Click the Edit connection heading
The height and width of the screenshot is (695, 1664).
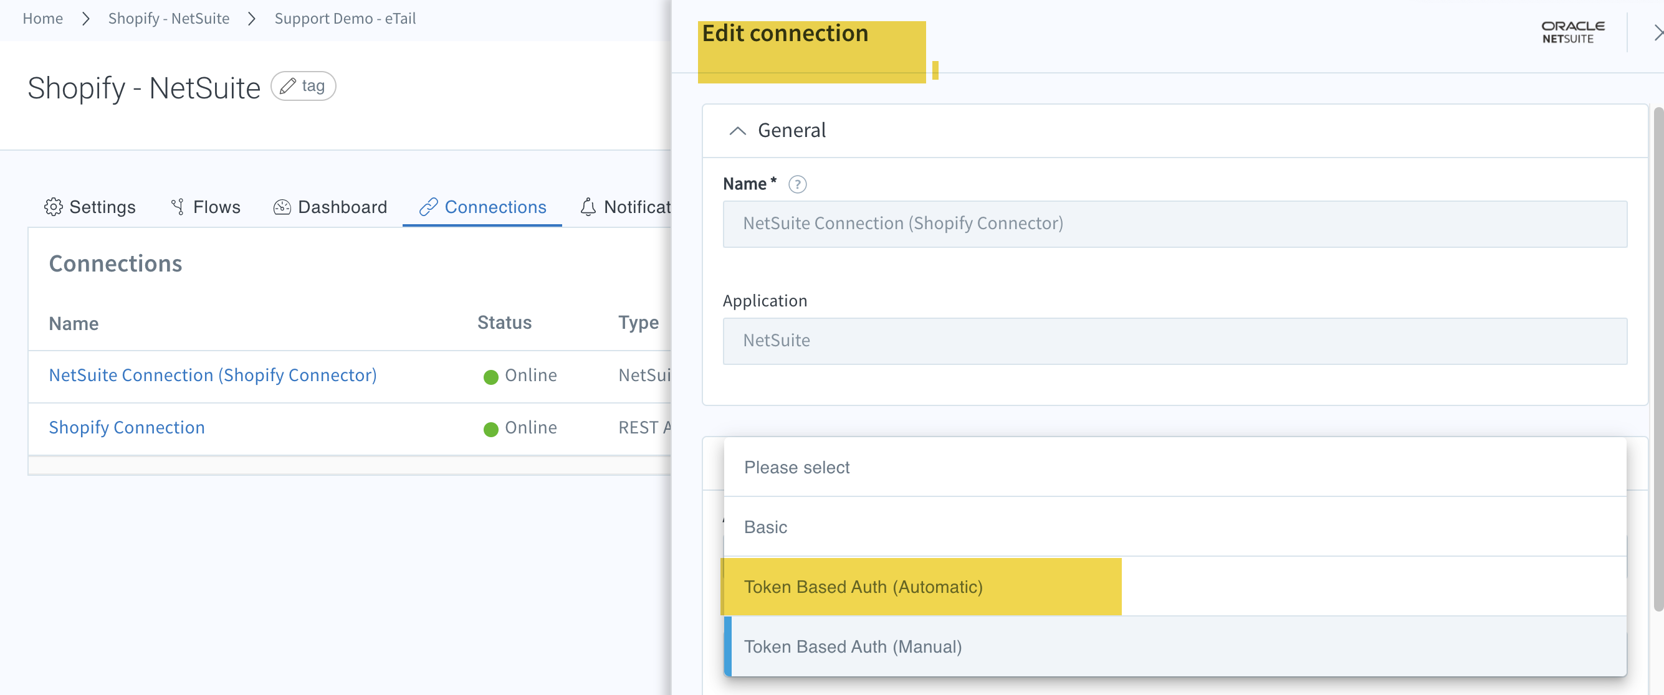[785, 34]
